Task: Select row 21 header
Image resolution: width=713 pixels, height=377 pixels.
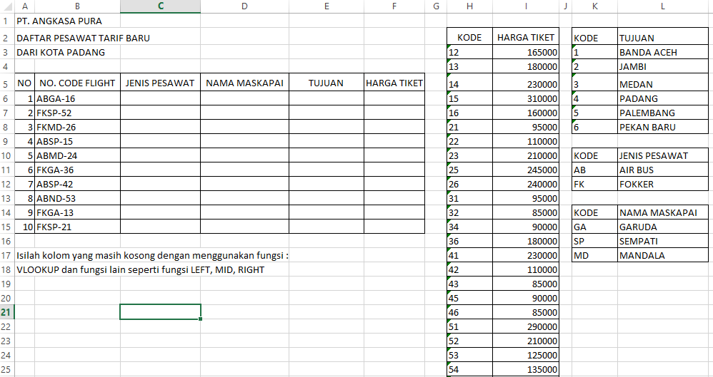Action: point(7,312)
